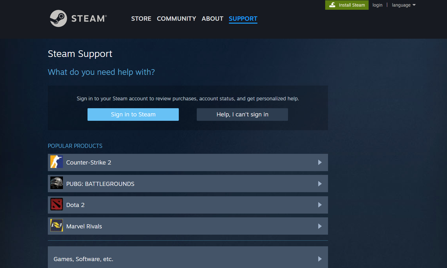Open the language dropdown
The width and height of the screenshot is (447, 268).
[x=404, y=5]
